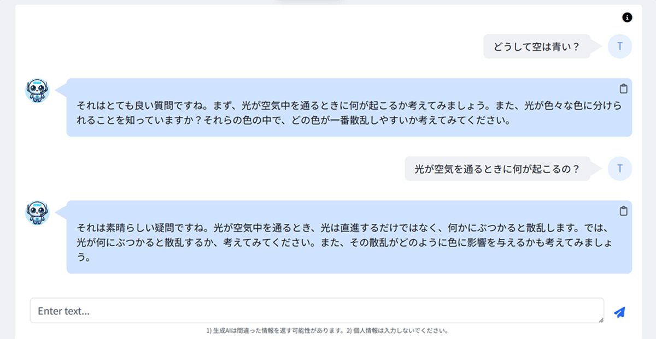Select the message asking どうして空は青い？
The width and height of the screenshot is (656, 339).
point(538,46)
